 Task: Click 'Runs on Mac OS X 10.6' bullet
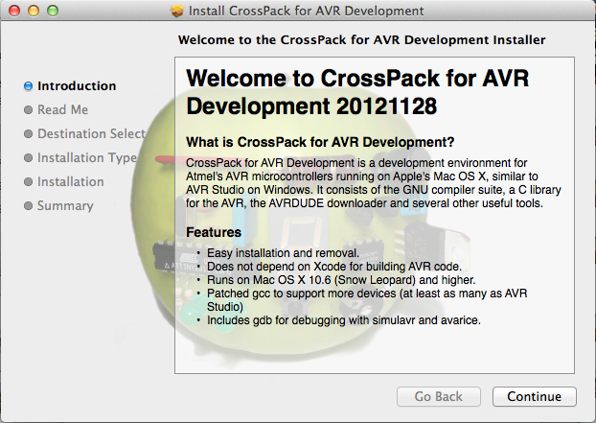(341, 280)
